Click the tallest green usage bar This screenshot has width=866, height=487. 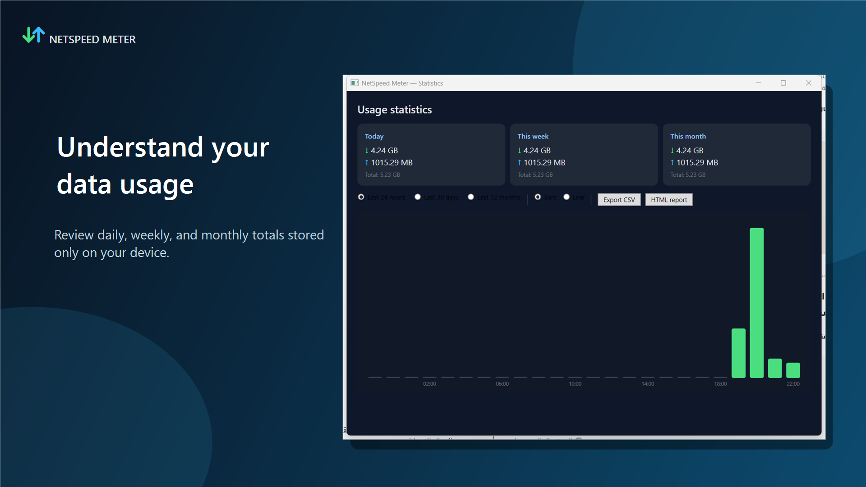[x=757, y=303]
